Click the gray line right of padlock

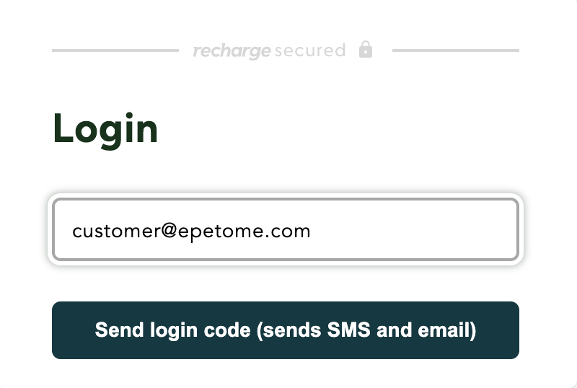coord(456,50)
